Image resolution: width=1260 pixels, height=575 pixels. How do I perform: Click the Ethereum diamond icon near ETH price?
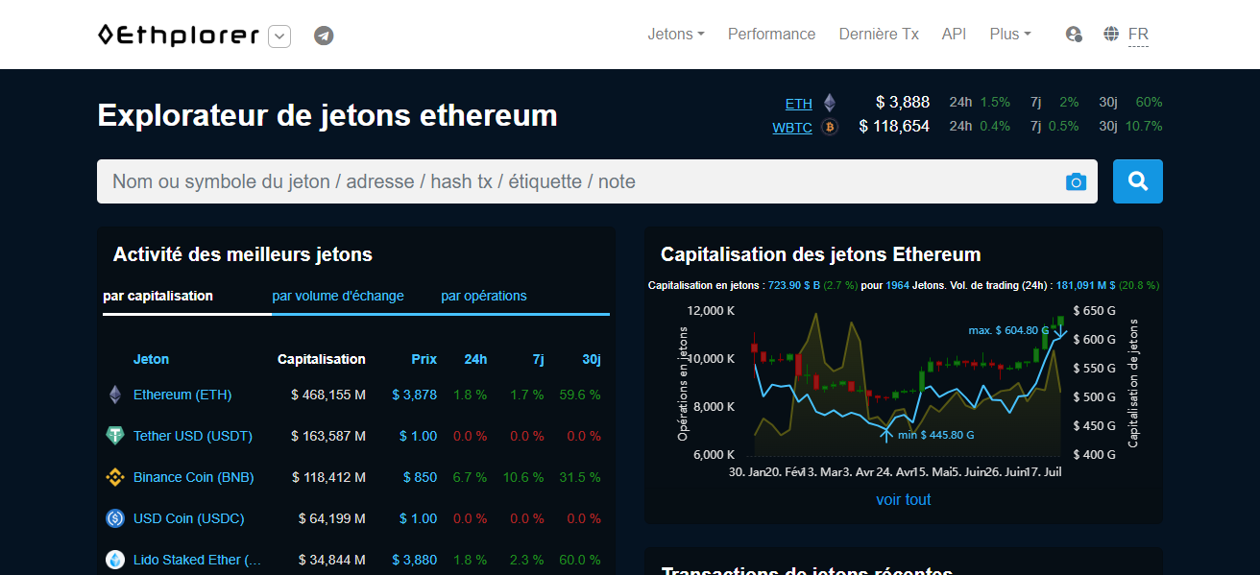829,103
